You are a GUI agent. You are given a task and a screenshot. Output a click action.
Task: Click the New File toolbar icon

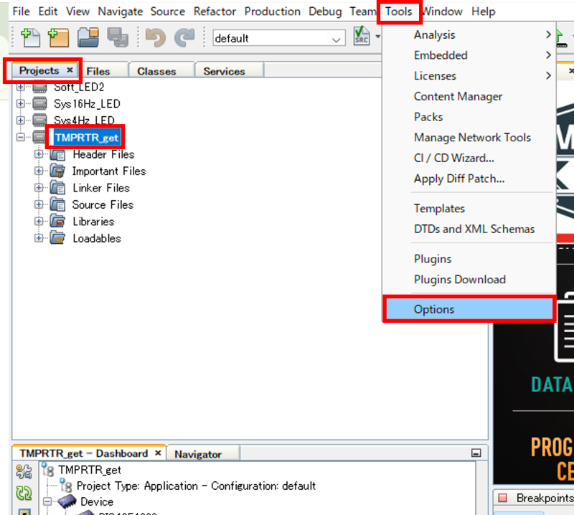pyautogui.click(x=29, y=37)
